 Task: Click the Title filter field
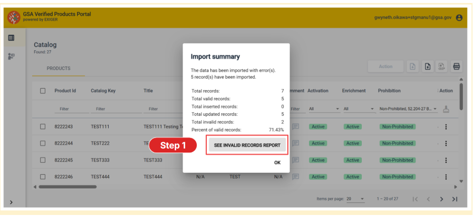[163, 109]
